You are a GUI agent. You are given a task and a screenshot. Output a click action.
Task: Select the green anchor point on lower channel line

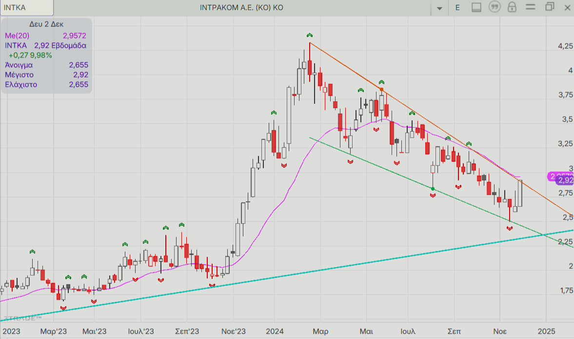coord(433,189)
